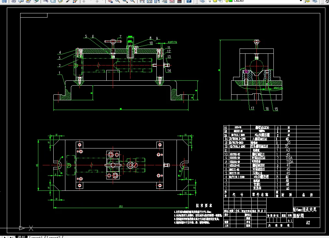Select the A2 sheet size text

pos(308,223)
